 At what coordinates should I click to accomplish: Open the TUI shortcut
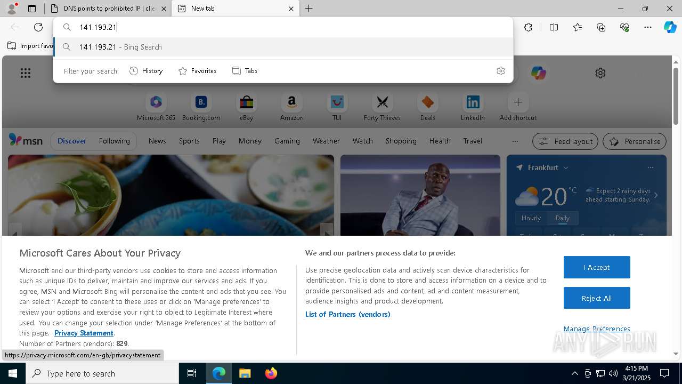(x=337, y=107)
